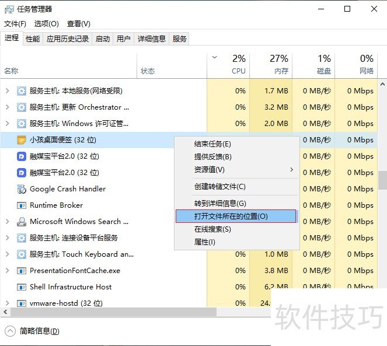Sort by the 状态 column header
This screenshot has height=346, width=387.
172,66
